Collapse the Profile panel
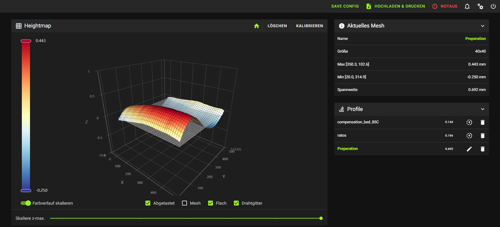This screenshot has width=500, height=227. 482,109
